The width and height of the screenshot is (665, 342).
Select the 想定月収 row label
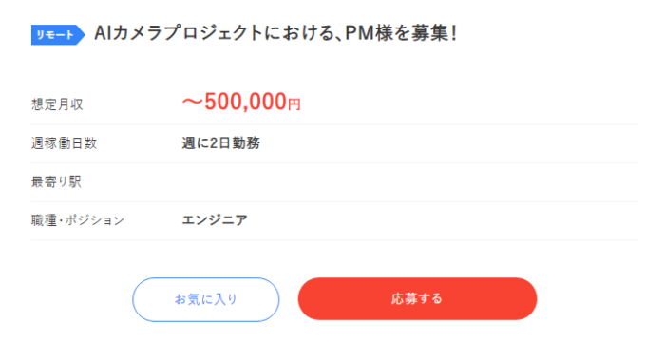(57, 104)
